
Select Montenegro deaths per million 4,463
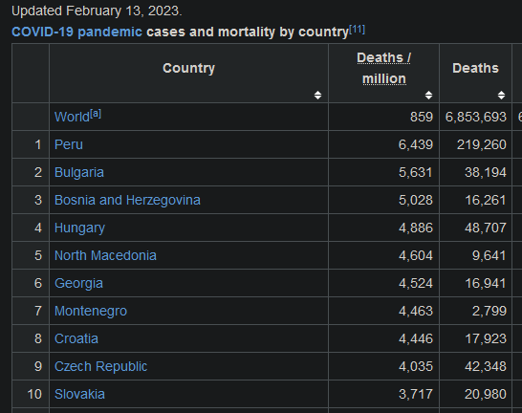click(416, 311)
